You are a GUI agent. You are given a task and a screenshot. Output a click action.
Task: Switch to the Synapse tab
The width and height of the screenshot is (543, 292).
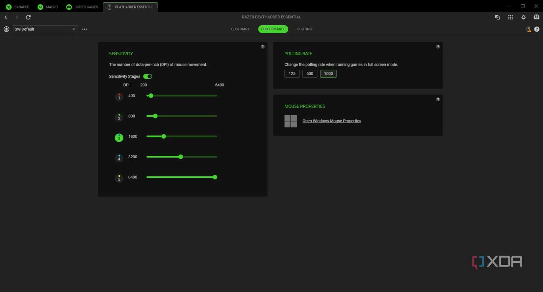(x=18, y=7)
